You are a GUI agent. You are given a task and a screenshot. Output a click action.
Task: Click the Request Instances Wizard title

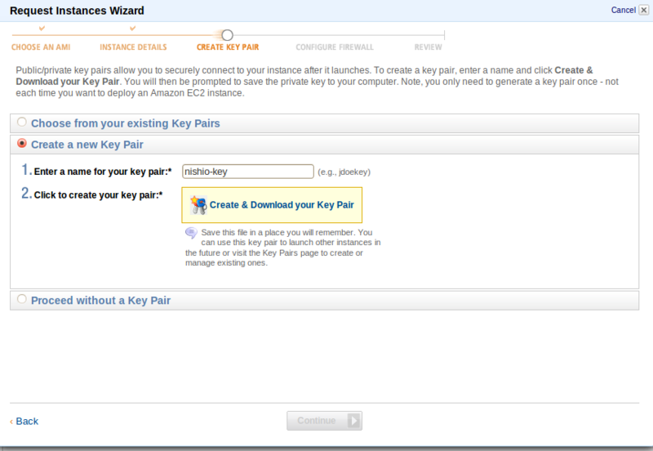coord(77,11)
